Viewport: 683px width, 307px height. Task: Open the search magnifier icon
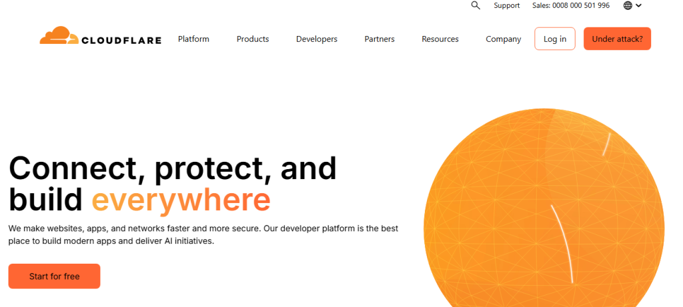click(x=476, y=5)
